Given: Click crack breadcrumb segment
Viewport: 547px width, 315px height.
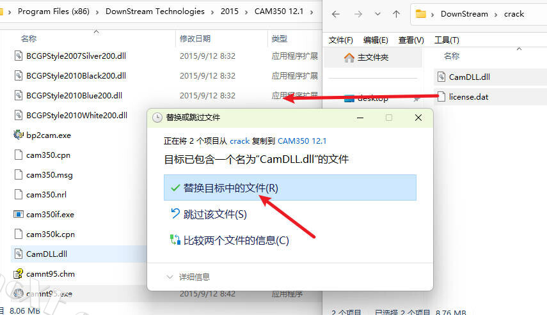Looking at the screenshot, I should click(514, 14).
